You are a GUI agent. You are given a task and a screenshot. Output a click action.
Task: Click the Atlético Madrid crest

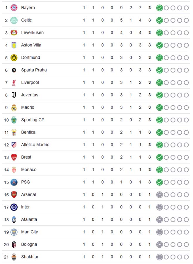point(14,145)
